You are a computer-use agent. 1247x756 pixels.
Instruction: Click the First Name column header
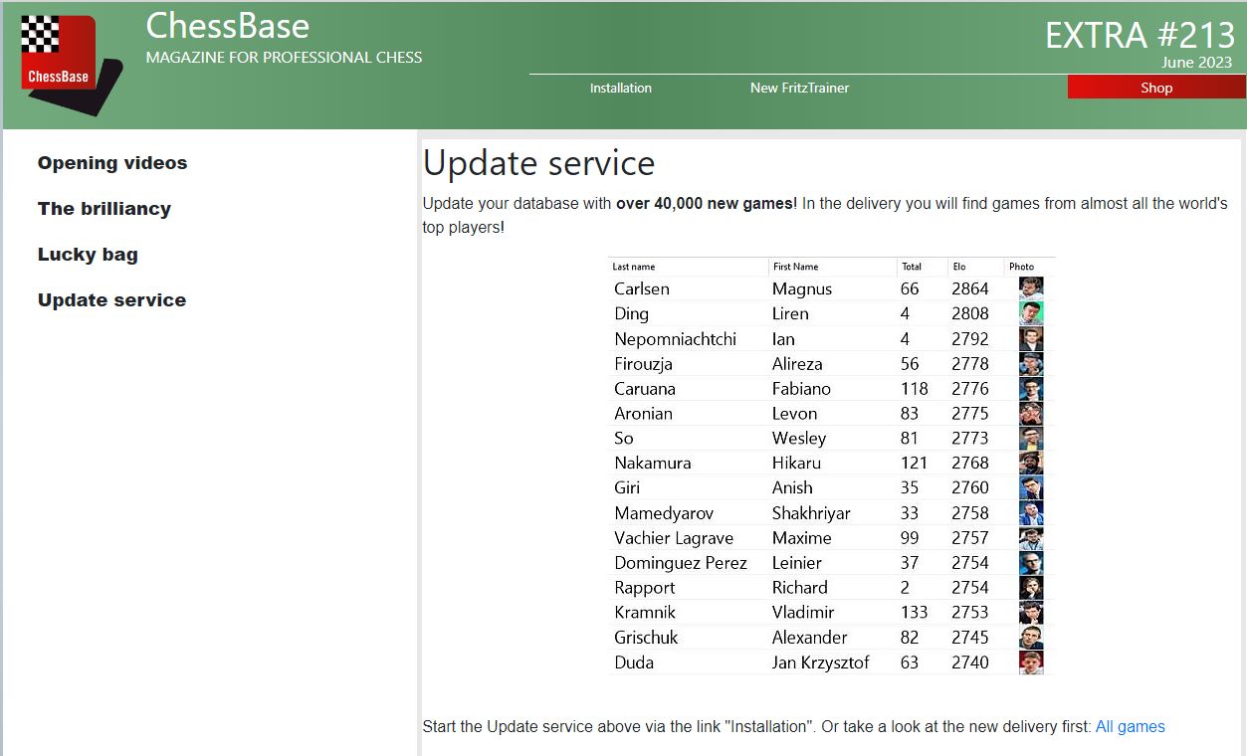point(795,267)
